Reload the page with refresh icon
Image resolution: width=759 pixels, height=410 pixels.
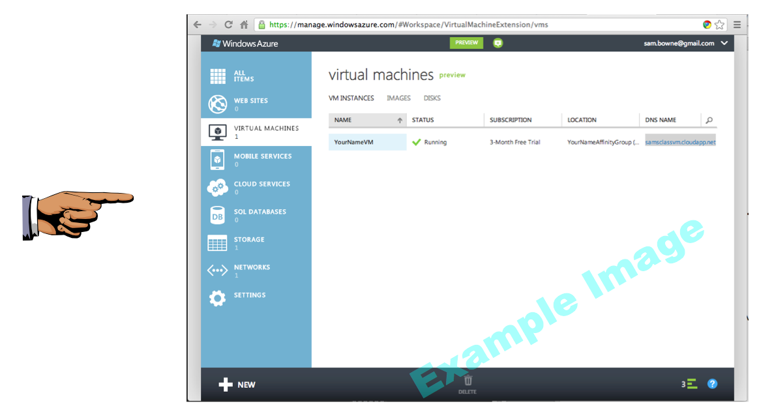(228, 25)
